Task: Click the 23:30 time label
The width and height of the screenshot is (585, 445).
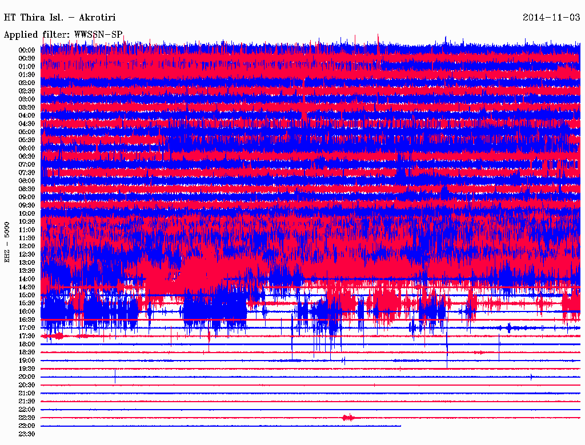Action: coord(27,434)
